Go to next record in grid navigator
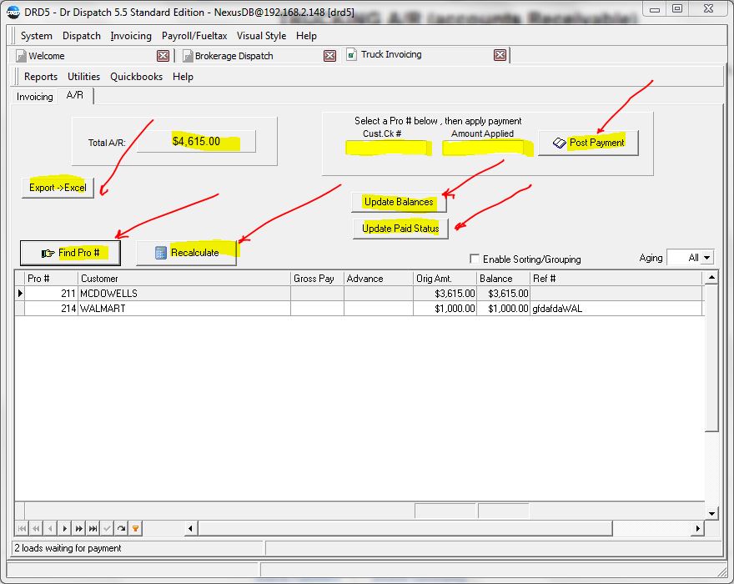The height and width of the screenshot is (584, 734). tap(64, 528)
